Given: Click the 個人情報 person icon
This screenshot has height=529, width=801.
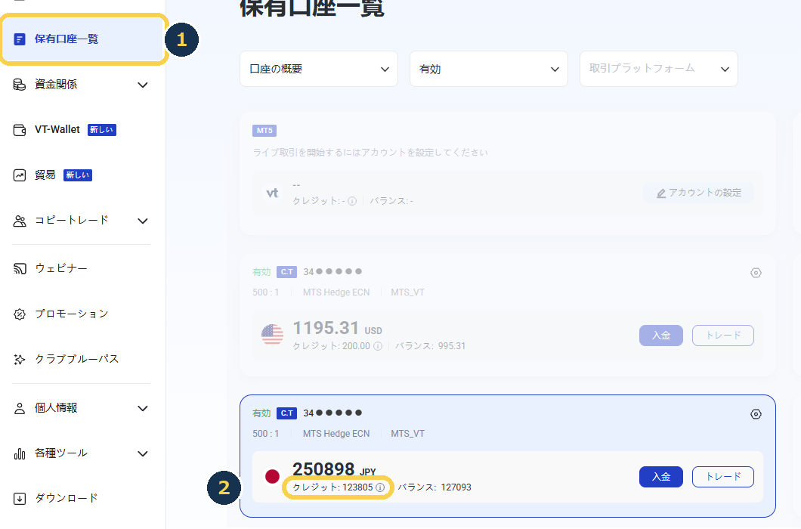Looking at the screenshot, I should pyautogui.click(x=20, y=408).
